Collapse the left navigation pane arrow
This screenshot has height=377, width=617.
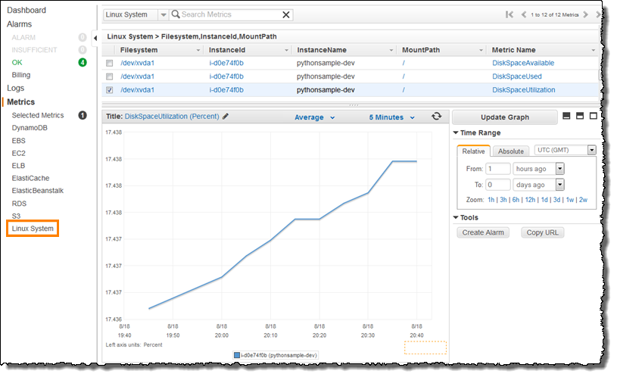click(95, 37)
